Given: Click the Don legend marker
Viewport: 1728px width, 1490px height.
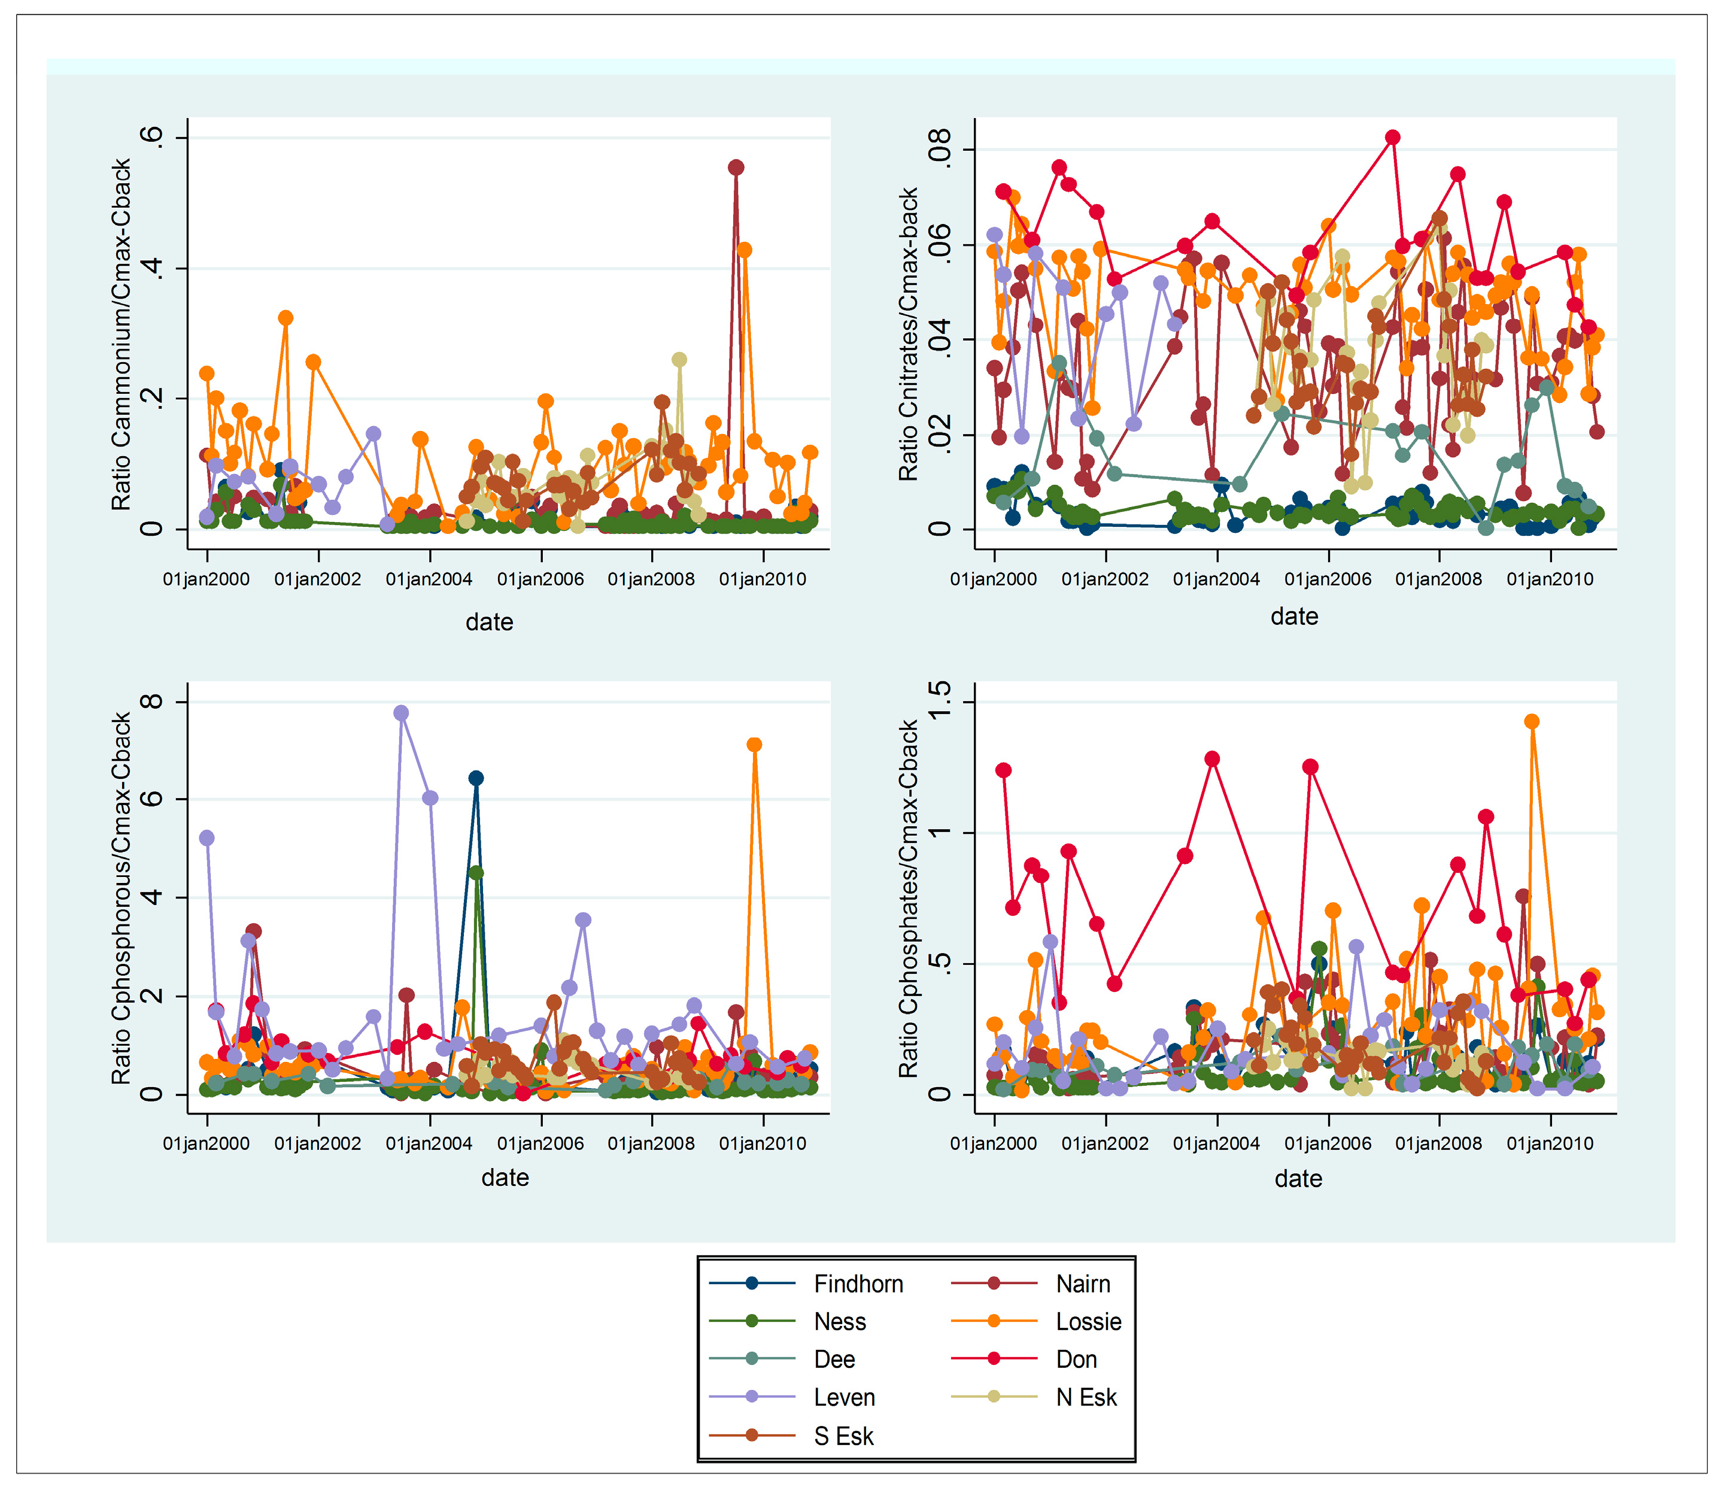Looking at the screenshot, I should click(x=993, y=1359).
